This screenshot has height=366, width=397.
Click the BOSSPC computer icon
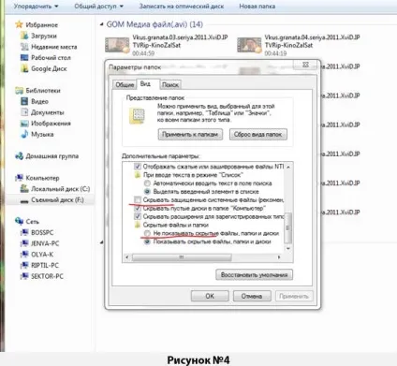pyautogui.click(x=24, y=232)
